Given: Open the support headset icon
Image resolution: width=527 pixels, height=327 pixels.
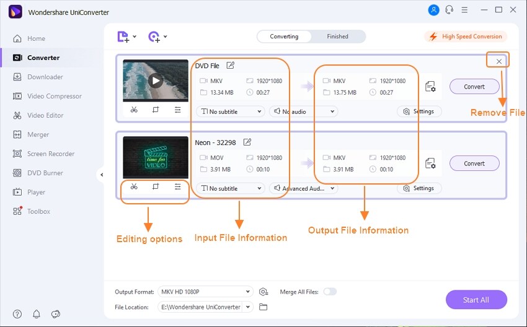Looking at the screenshot, I should [x=449, y=10].
